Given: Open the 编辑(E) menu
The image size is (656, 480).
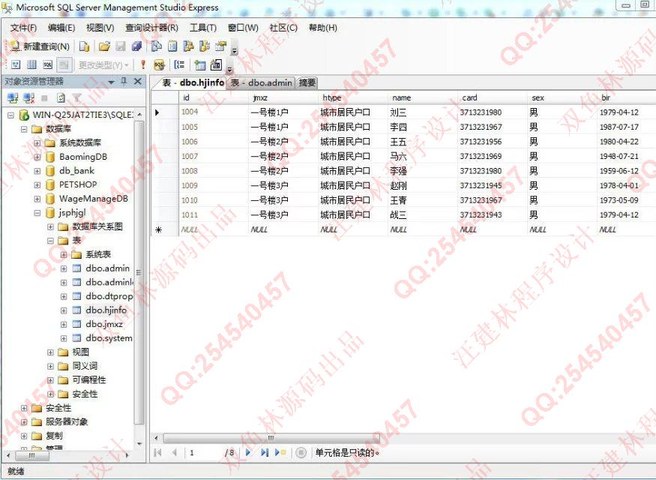Looking at the screenshot, I should 61,28.
